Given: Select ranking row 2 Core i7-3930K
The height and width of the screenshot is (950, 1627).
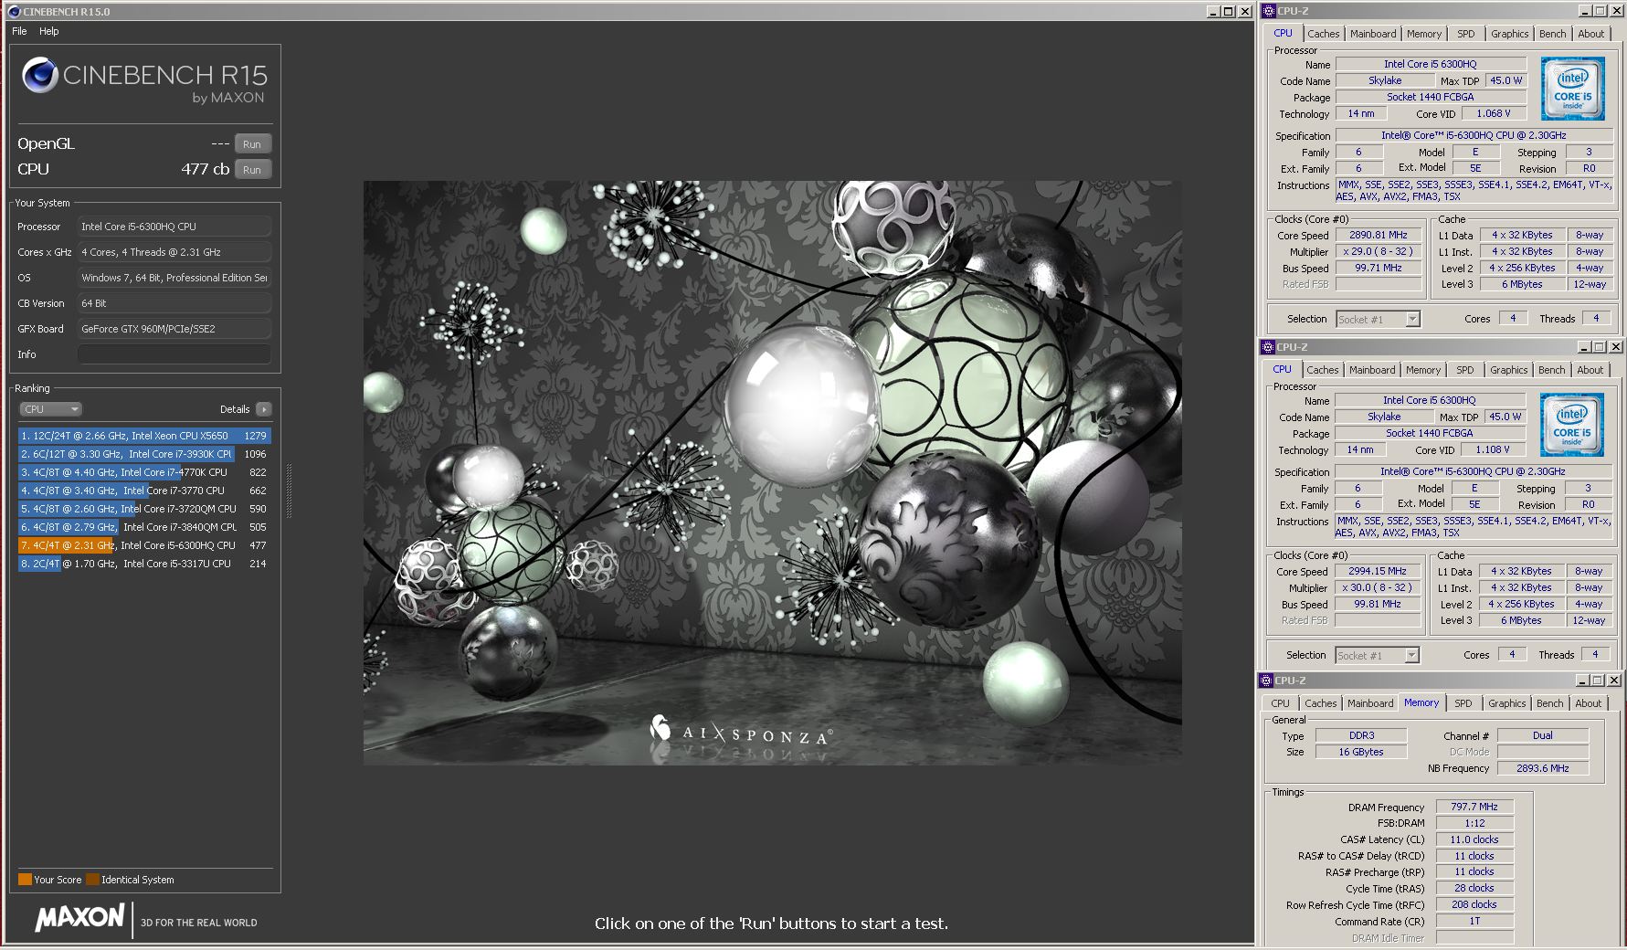Looking at the screenshot, I should coord(144,454).
